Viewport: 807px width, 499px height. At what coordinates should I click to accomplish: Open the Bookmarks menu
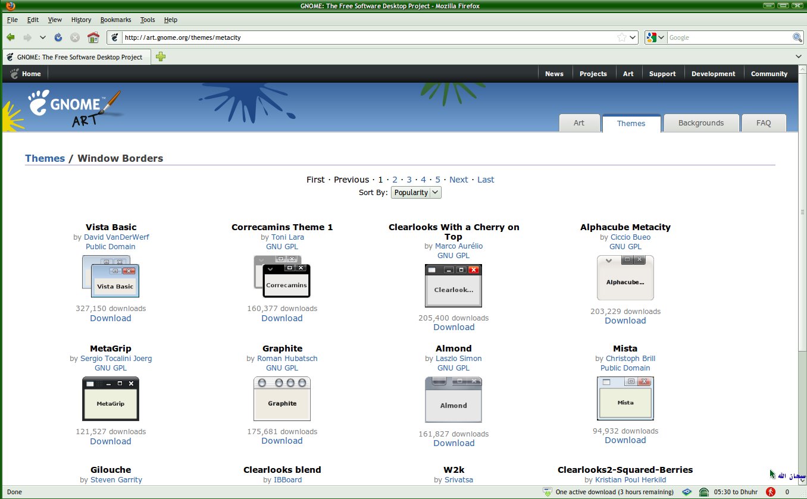115,20
